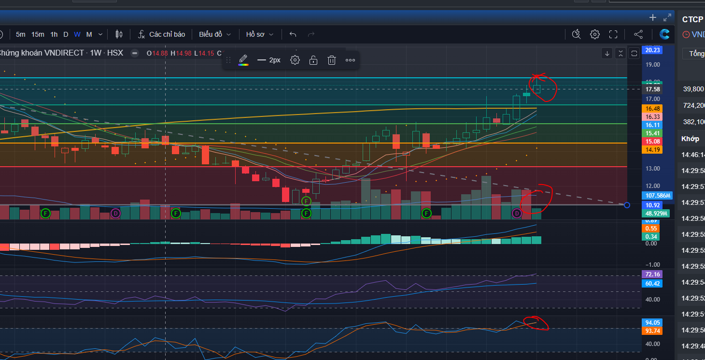
Task: Click the red clock icon beside VND
Action: (686, 34)
